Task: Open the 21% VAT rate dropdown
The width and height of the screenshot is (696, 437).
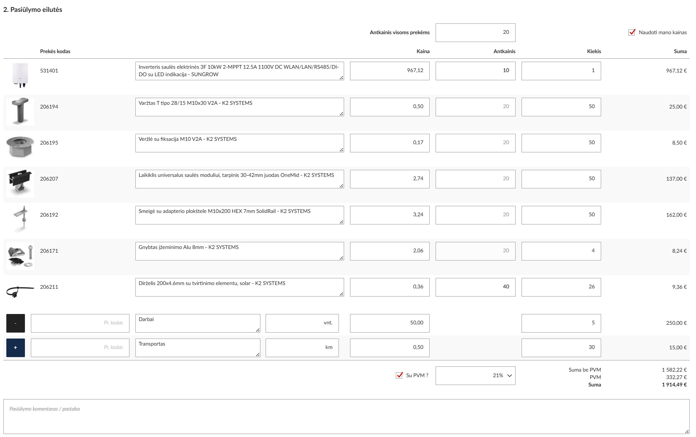Action: pos(475,376)
